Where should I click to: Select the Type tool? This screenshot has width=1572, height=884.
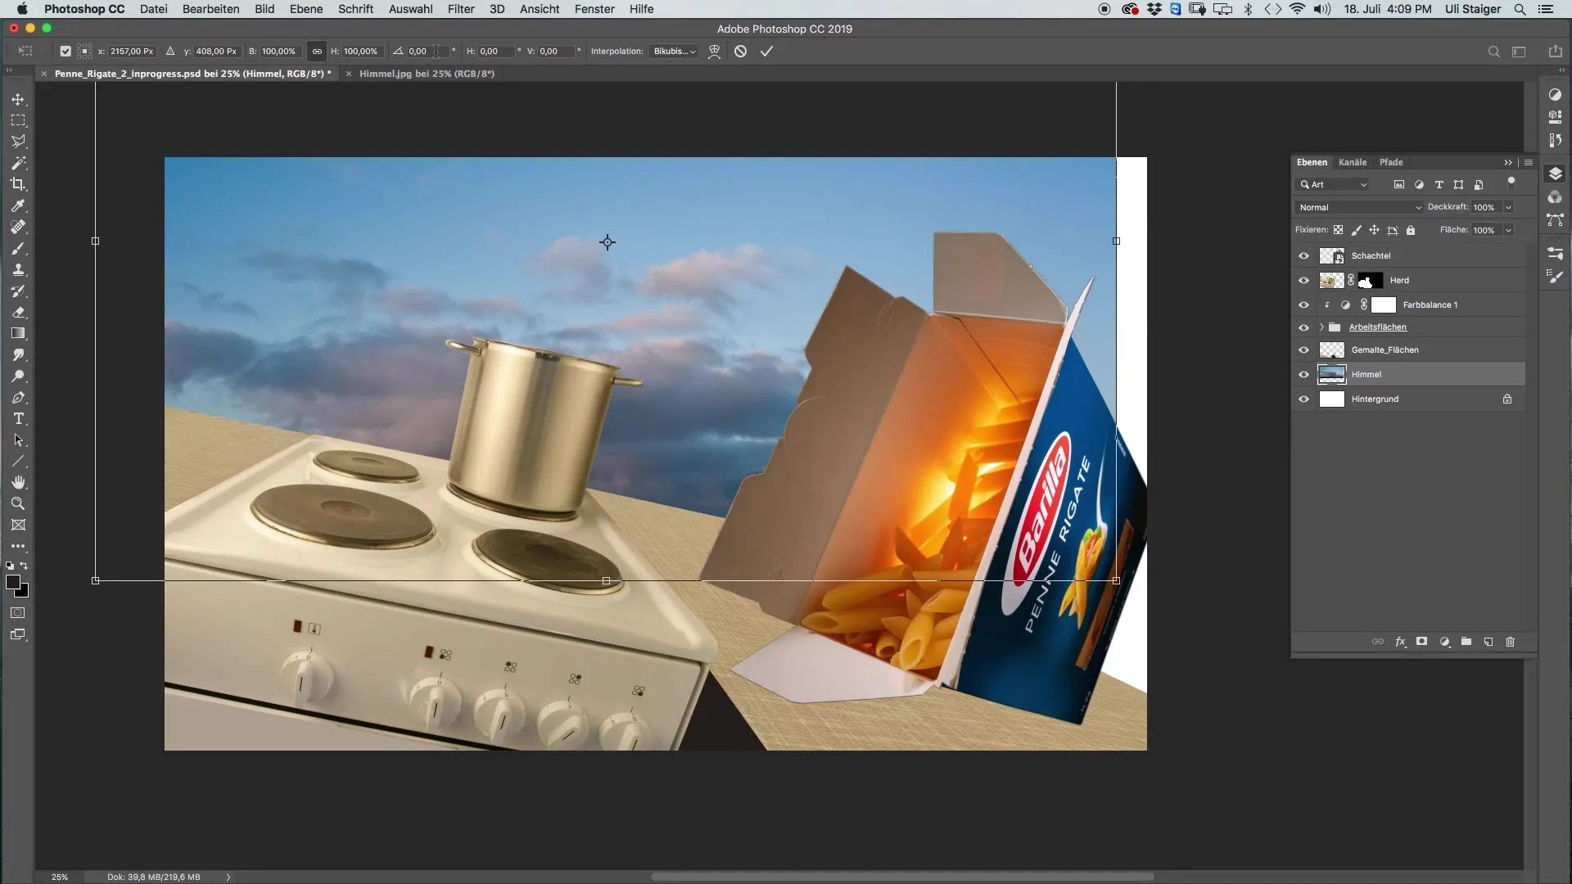pyautogui.click(x=18, y=418)
